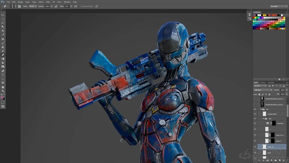289x163 pixels.
Task: Open the Brush panel toggle
Action: (19, 6)
